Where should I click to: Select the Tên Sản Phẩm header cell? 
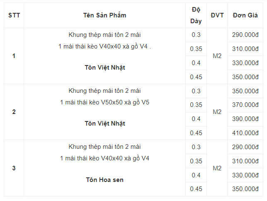pos(104,15)
